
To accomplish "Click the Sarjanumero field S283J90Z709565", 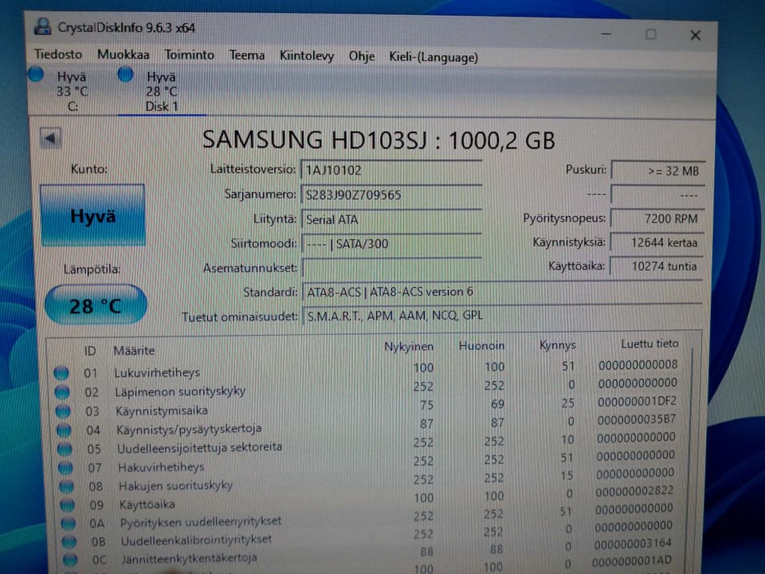I will pos(391,195).
